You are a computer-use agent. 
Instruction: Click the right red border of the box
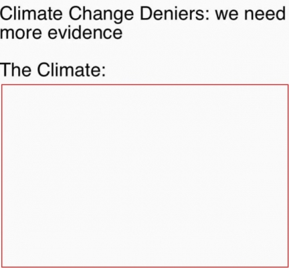click(x=288, y=176)
